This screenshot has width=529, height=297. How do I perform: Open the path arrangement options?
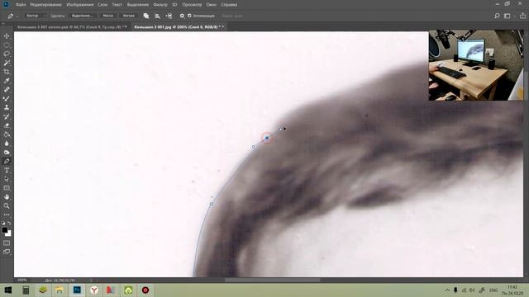point(169,16)
